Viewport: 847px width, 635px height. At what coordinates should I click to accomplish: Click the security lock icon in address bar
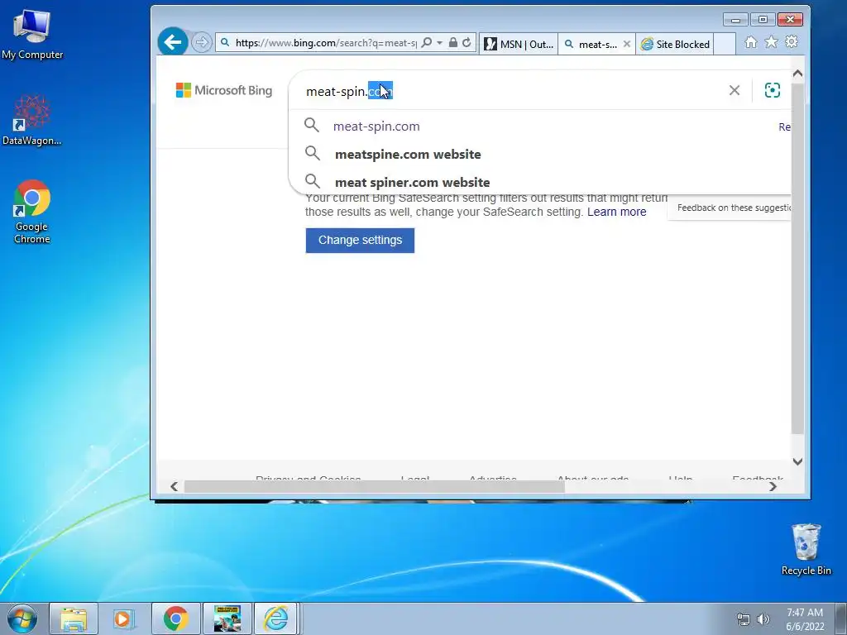pos(453,43)
